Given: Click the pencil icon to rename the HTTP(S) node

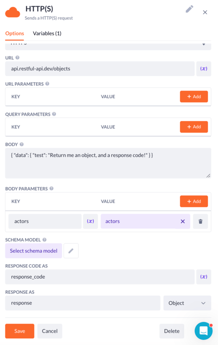Looking at the screenshot, I should [x=189, y=9].
